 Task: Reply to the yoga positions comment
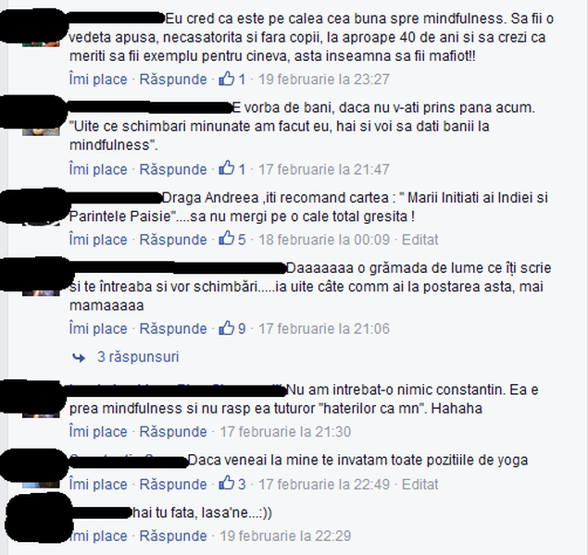[x=173, y=484]
